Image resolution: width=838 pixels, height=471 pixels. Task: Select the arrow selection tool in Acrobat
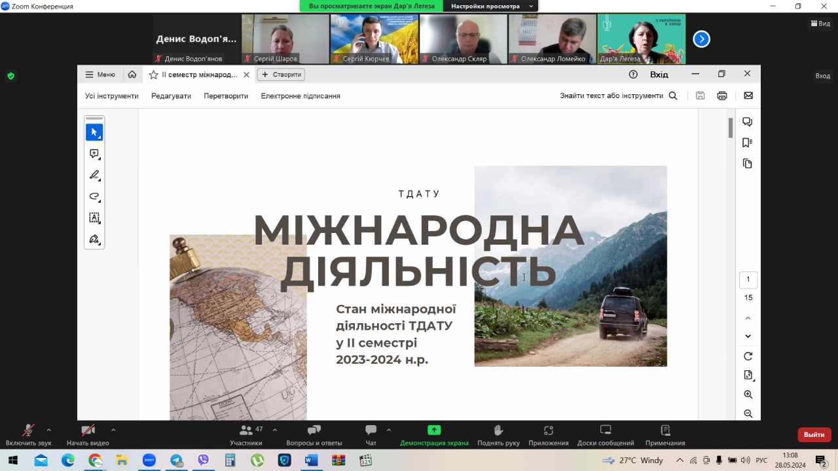tap(94, 133)
